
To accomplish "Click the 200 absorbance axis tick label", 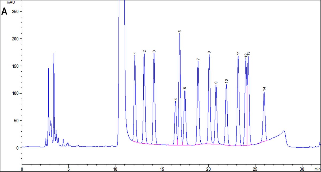I will click(x=16, y=39).
